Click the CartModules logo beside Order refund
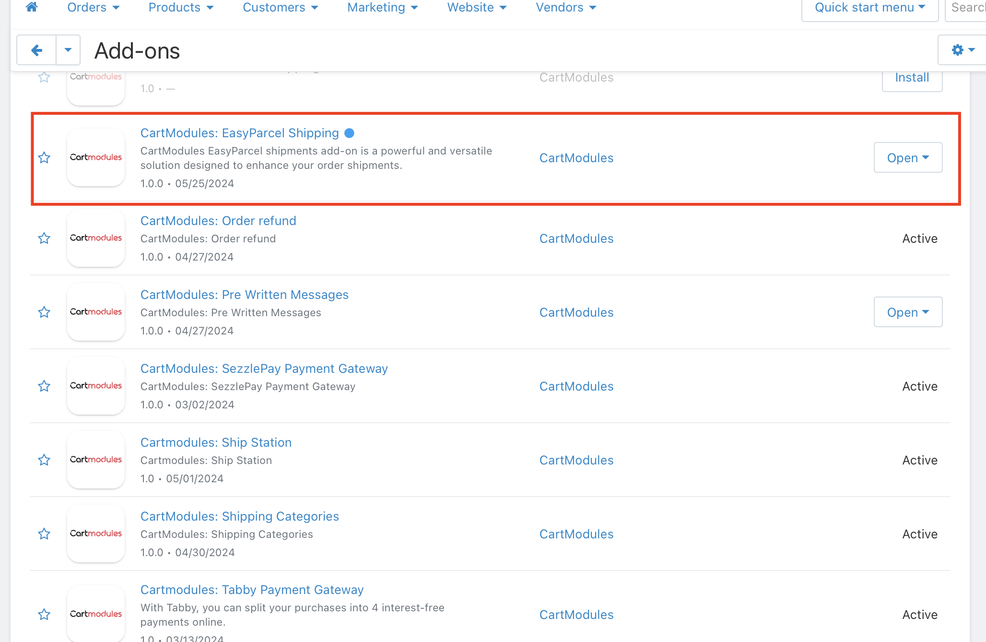This screenshot has width=986, height=642. [x=96, y=238]
